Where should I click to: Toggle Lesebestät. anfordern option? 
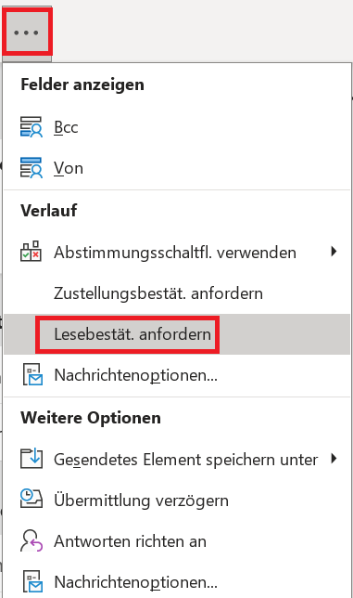177,334
